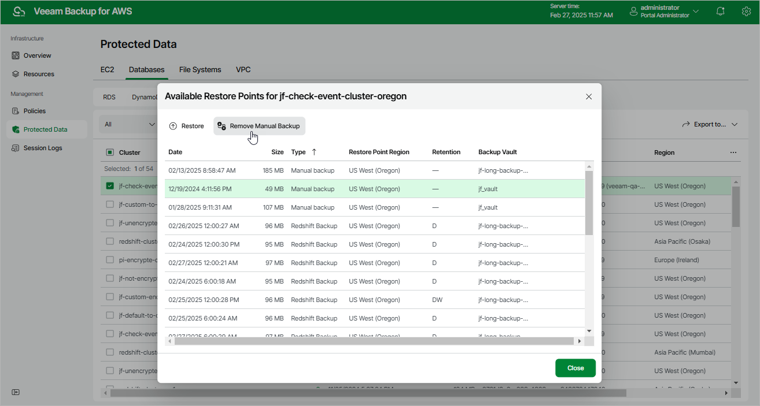
Task: Click the Veeam cloud logo icon
Action: (19, 12)
